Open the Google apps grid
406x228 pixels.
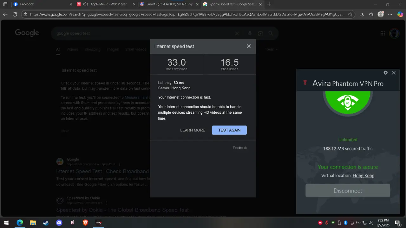383,34
